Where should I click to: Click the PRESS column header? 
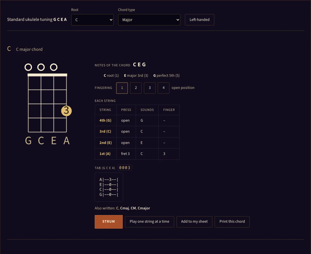coord(126,110)
